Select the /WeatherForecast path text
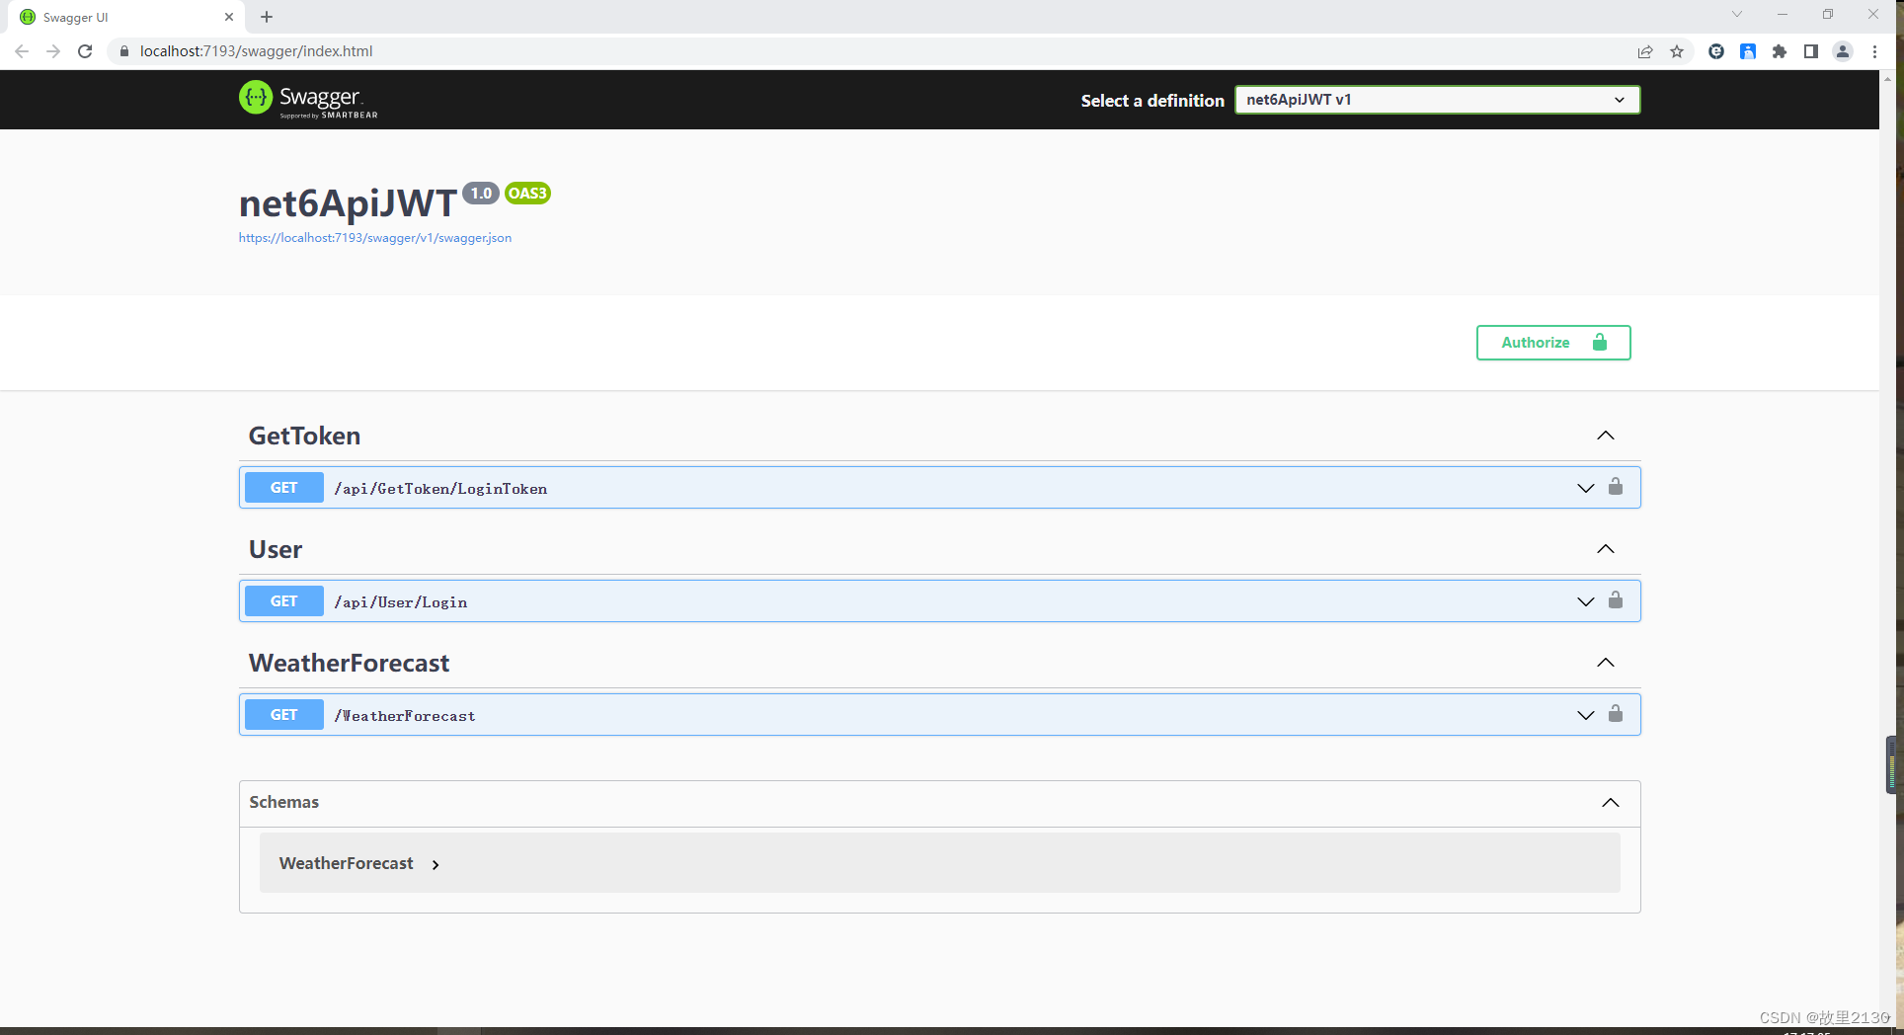The image size is (1904, 1035). click(x=405, y=716)
